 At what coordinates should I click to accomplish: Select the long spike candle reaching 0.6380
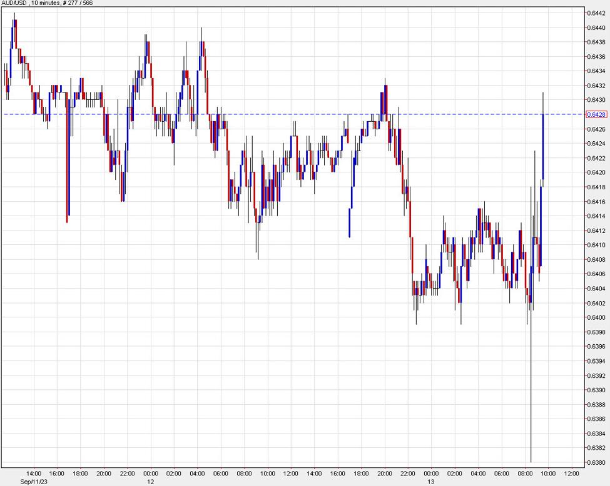(530, 375)
